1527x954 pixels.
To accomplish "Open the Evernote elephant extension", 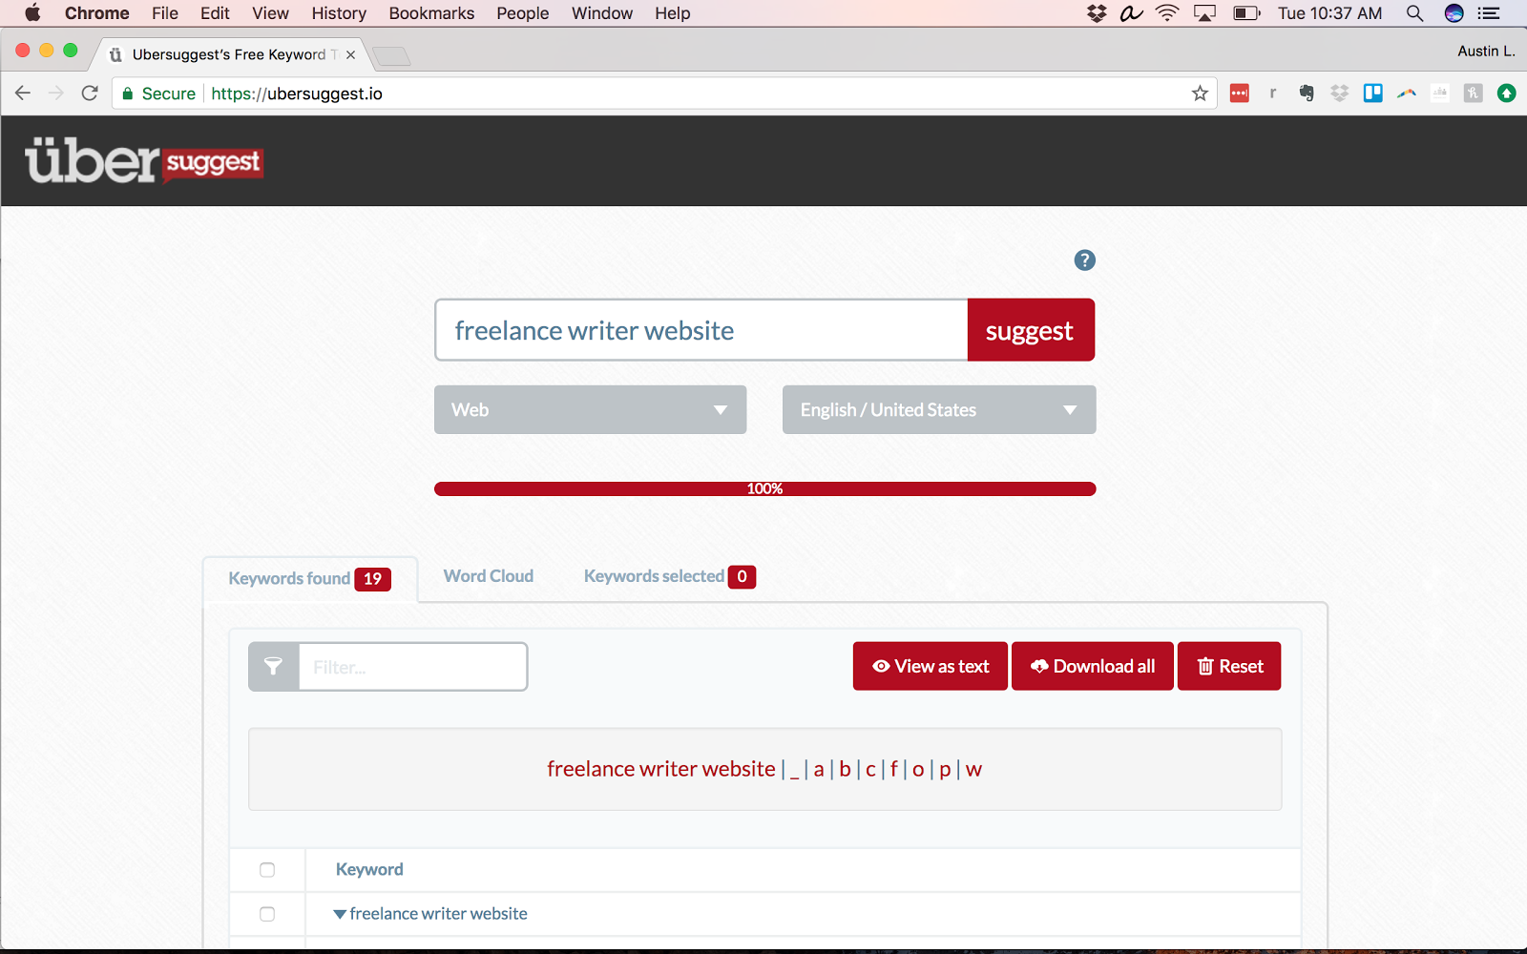I will [x=1307, y=93].
